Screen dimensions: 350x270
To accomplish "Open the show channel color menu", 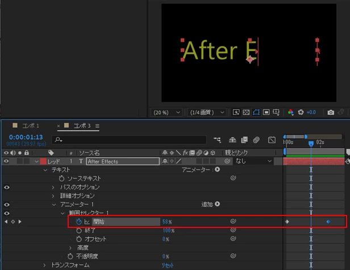I will (x=290, y=112).
